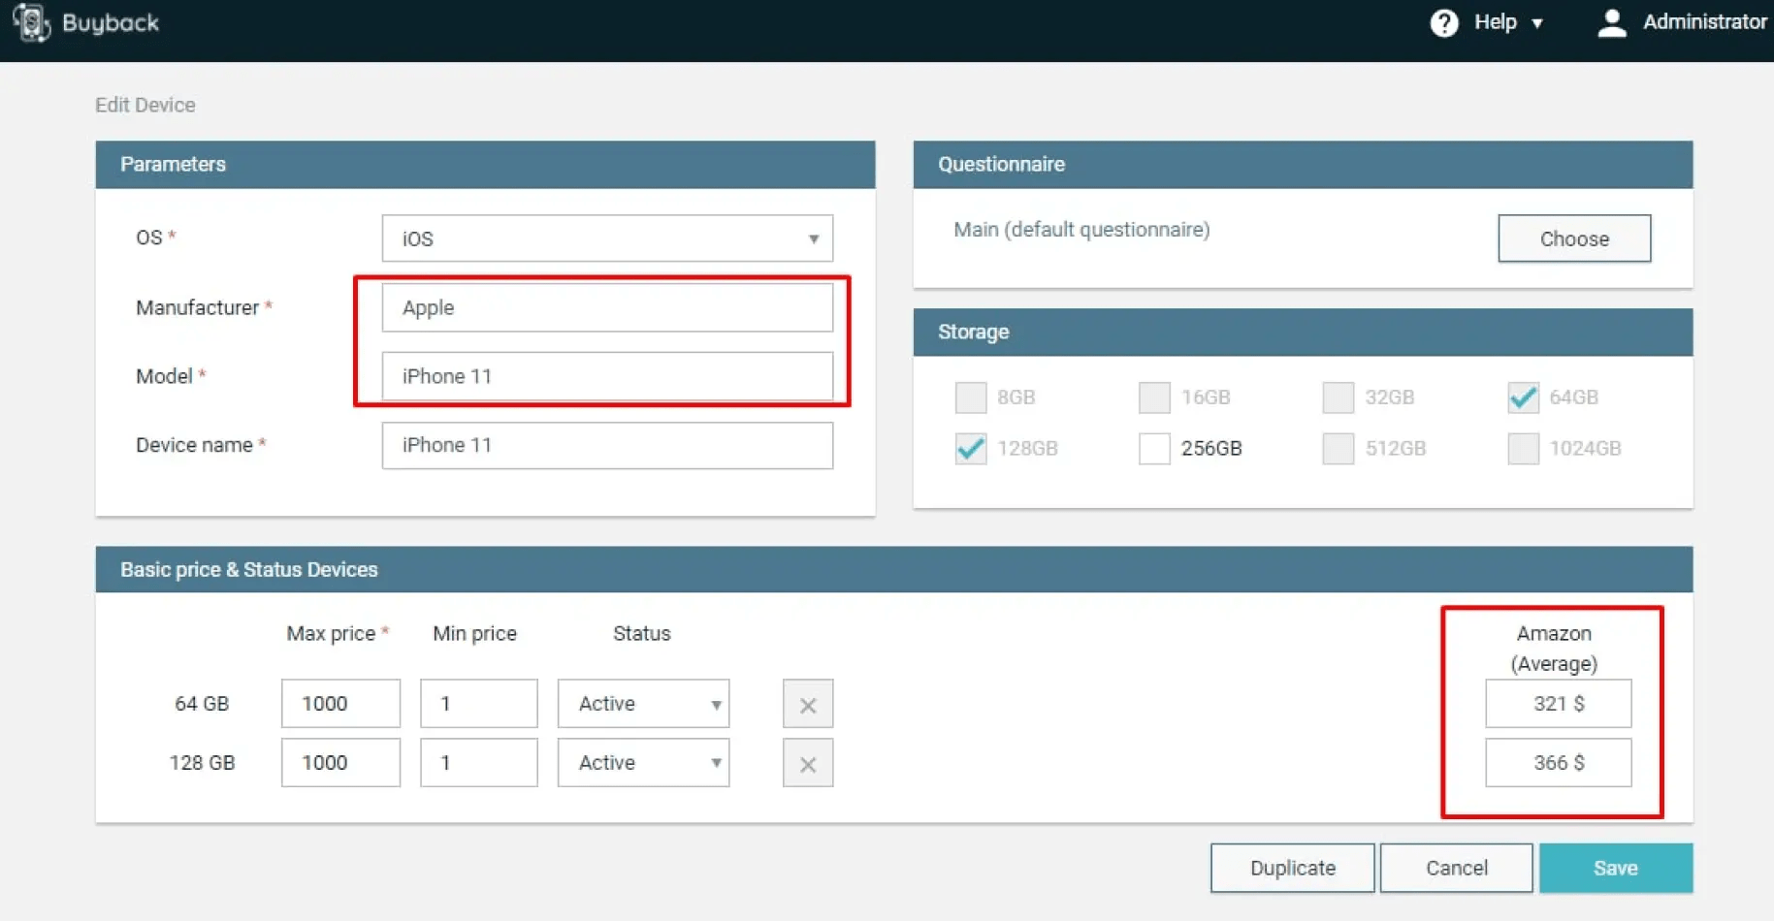The image size is (1774, 921).
Task: Save the device changes
Action: click(1616, 868)
